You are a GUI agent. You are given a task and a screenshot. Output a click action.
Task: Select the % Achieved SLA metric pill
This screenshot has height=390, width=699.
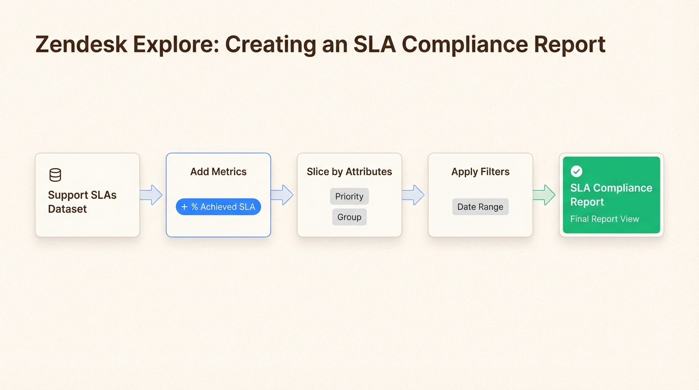point(218,207)
